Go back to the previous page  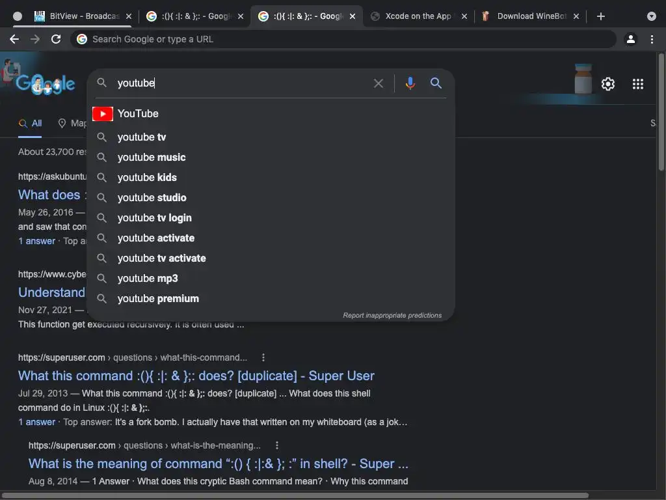tap(14, 39)
